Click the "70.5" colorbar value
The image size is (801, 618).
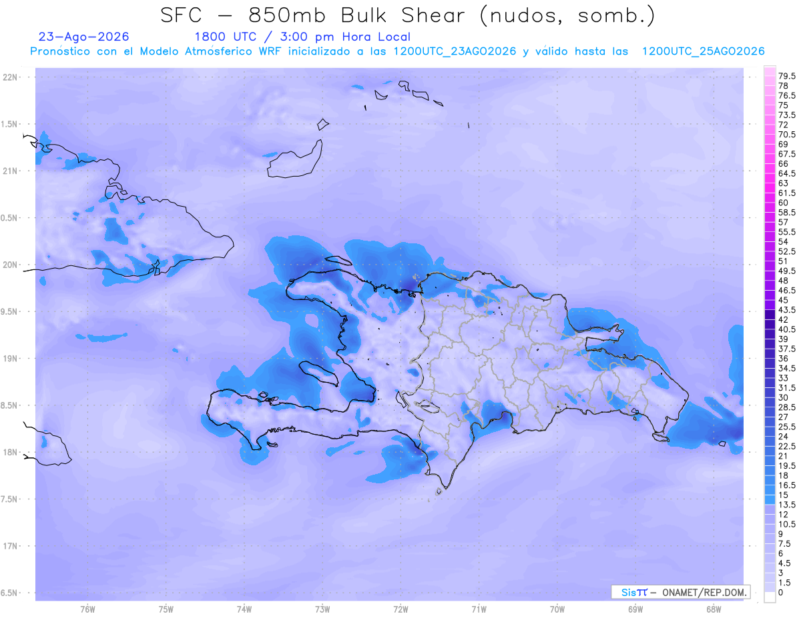(x=787, y=134)
